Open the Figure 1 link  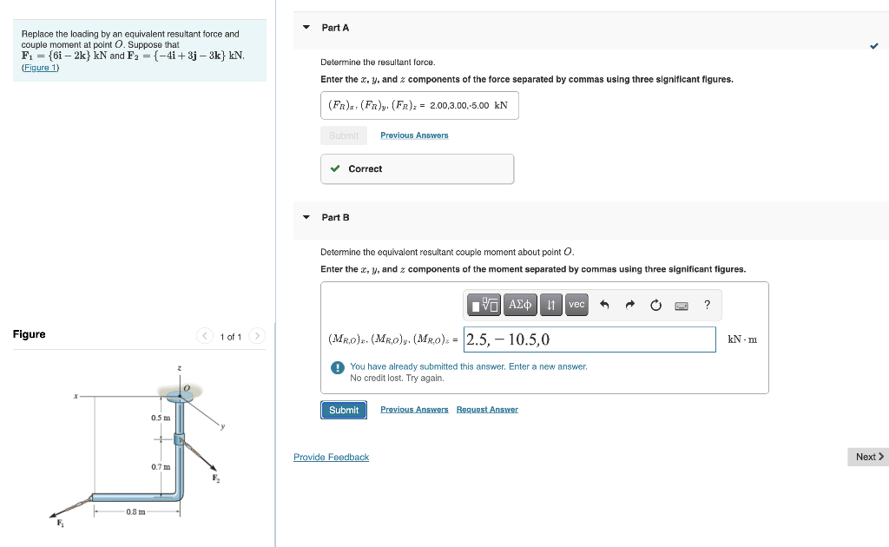point(40,68)
